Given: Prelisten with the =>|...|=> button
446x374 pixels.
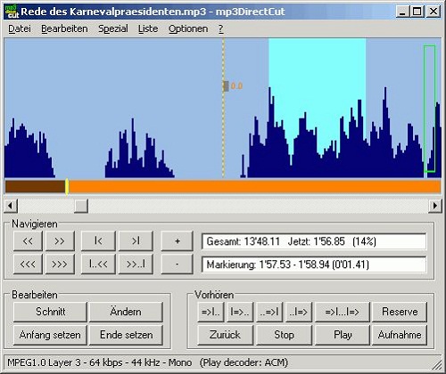Looking at the screenshot, I should tap(343, 312).
